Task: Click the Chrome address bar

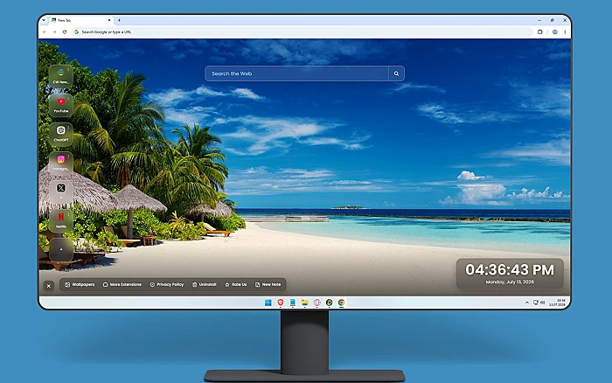Action: 303,32
